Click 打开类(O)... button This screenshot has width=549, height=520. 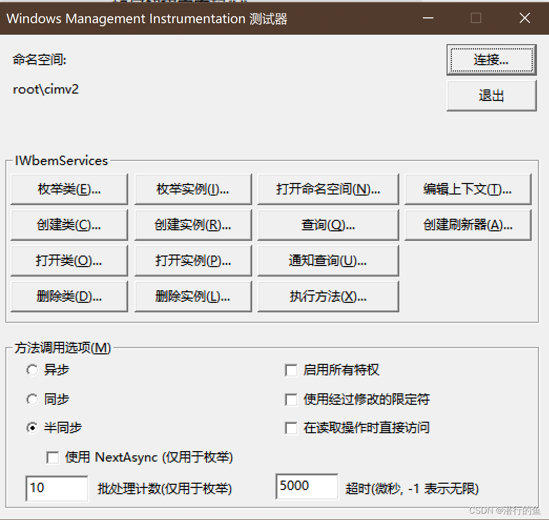(x=69, y=261)
